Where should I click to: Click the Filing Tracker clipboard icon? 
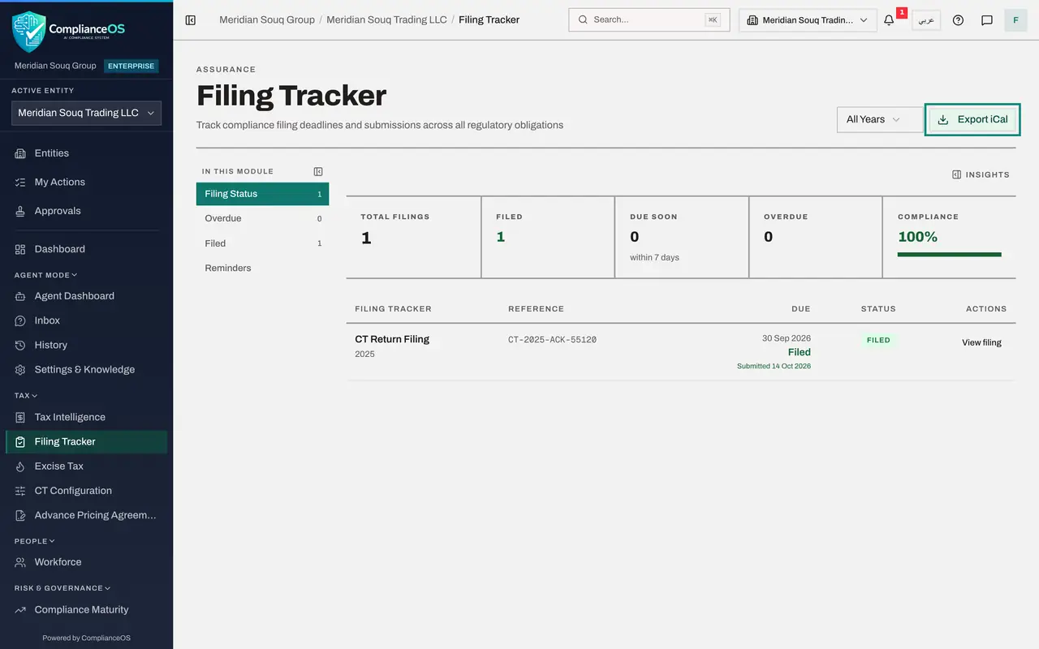(20, 441)
